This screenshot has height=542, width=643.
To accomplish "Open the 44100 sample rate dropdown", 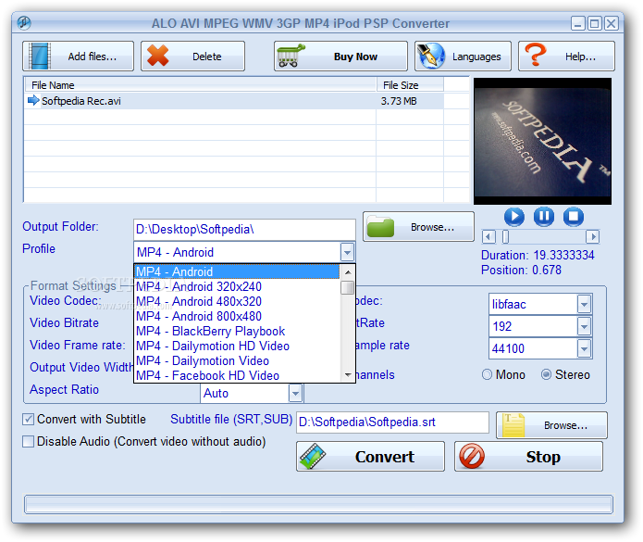I will tap(584, 348).
